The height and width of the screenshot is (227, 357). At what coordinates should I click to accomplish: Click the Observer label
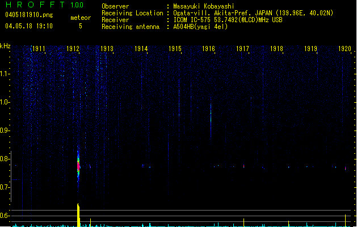click(115, 6)
